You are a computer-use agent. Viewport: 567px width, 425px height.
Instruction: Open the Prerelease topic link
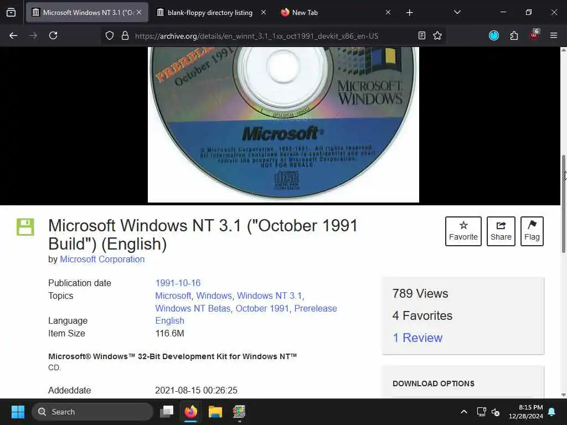point(316,308)
